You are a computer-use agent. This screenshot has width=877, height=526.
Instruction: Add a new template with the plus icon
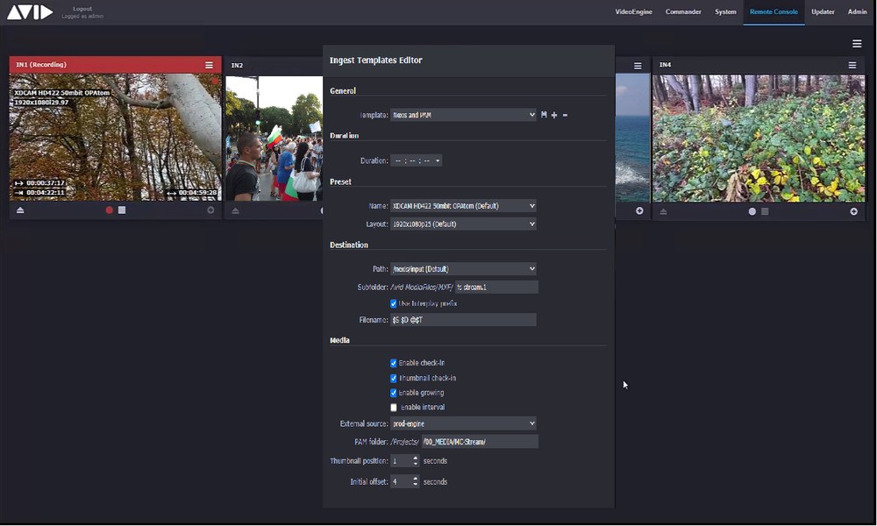click(x=554, y=114)
